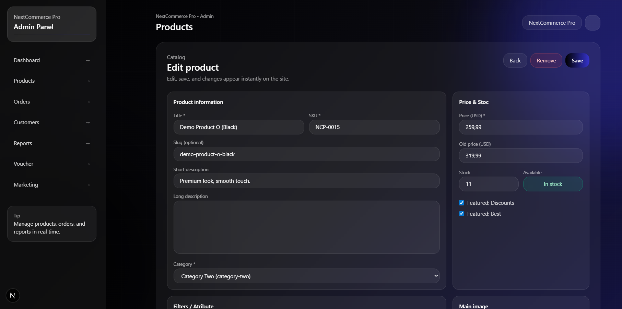Viewport: 622px width, 309px height.
Task: Click the arrow next to Customers entry
Action: click(x=88, y=122)
